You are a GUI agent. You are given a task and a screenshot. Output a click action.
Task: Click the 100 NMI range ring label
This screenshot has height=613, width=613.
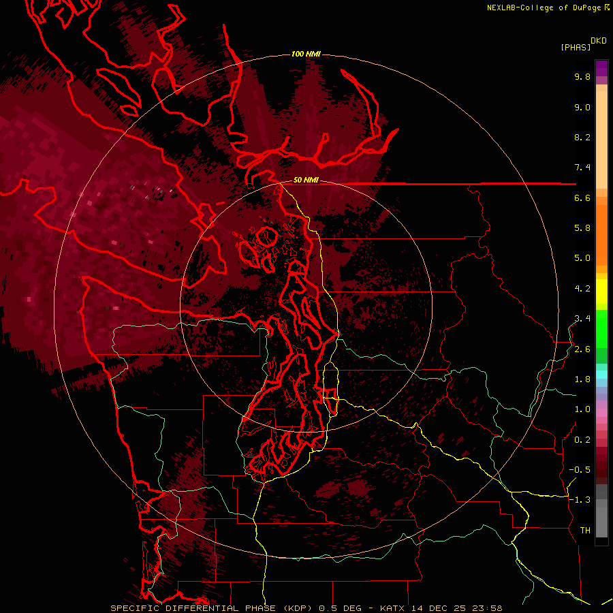coord(306,54)
